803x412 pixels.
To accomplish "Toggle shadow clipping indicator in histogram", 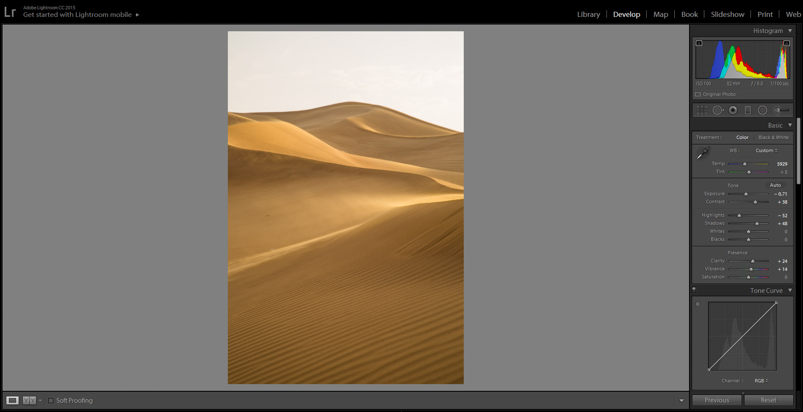I will [x=699, y=43].
